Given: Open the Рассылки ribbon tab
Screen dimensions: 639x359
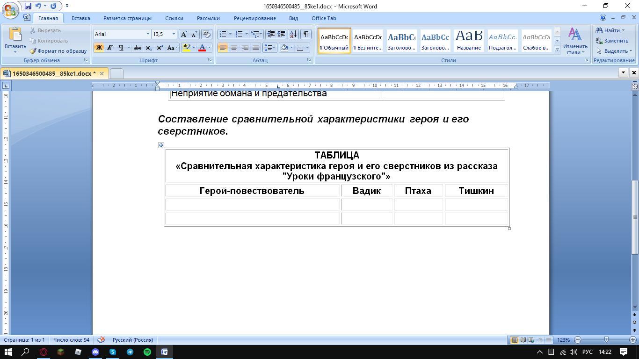Looking at the screenshot, I should click(x=208, y=18).
